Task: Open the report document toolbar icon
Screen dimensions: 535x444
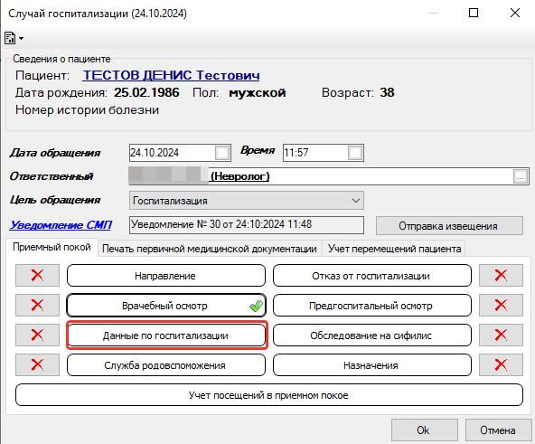Action: coord(10,38)
